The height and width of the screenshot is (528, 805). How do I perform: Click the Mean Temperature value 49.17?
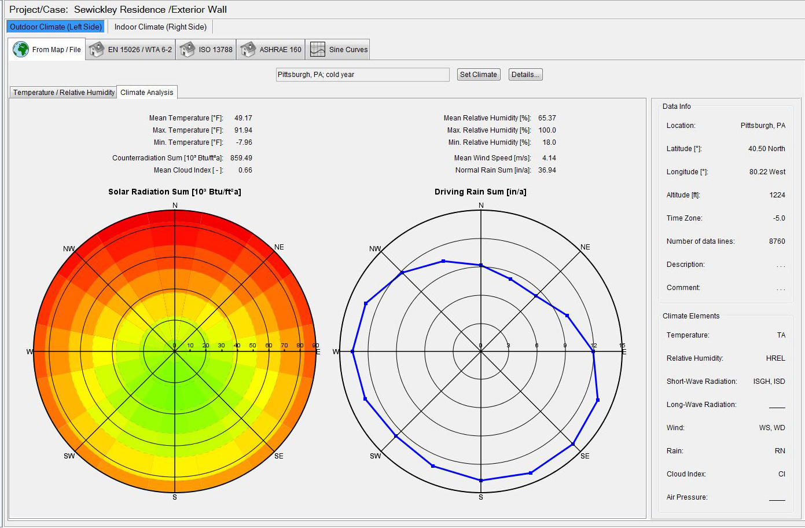[243, 118]
